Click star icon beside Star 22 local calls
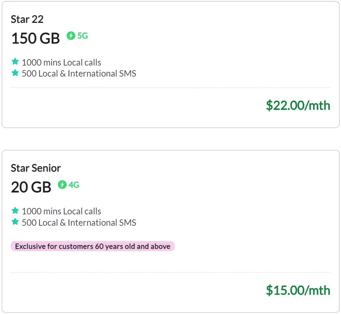Image resolution: width=341 pixels, height=314 pixels. pos(15,62)
